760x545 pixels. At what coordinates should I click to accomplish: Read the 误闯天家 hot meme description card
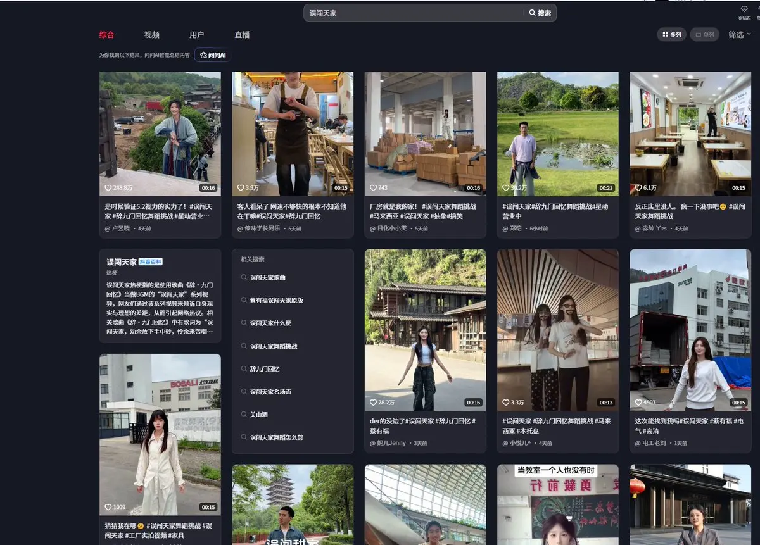160,296
